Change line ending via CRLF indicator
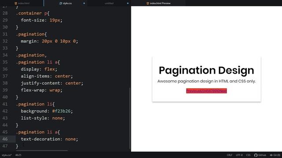Screen dimensions: 282x158 click(x=230, y=155)
